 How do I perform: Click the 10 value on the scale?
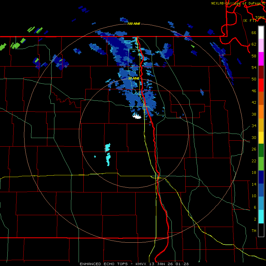(254, 196)
